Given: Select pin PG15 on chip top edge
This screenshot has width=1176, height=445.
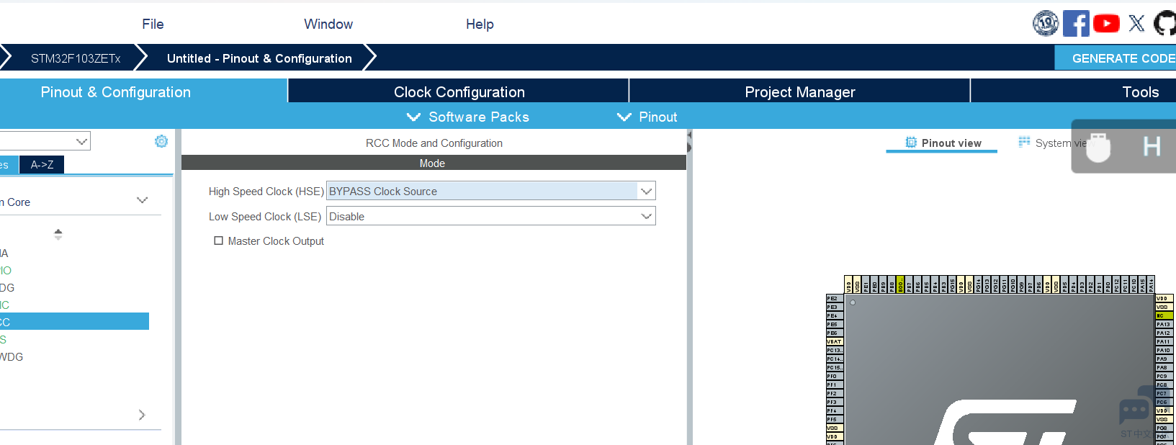Looking at the screenshot, I should coord(952,284).
